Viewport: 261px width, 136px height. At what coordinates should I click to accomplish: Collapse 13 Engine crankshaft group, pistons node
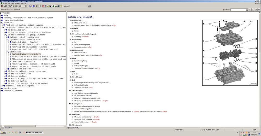click(4, 35)
